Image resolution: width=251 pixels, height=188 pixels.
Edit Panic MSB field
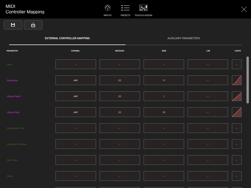(x=164, y=64)
